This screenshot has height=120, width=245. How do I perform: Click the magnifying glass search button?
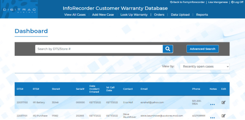[168, 49]
